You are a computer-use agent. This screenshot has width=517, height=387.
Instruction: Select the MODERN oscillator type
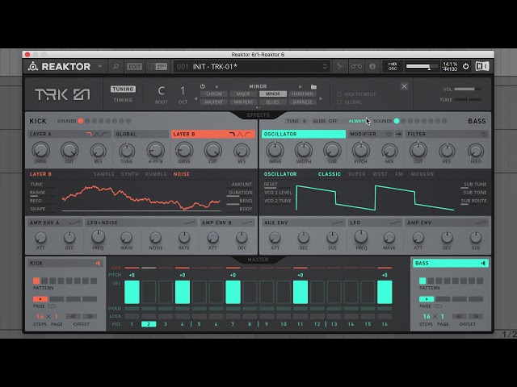(422, 174)
